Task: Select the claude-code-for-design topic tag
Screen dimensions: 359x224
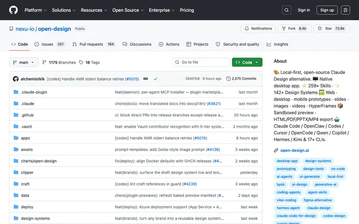Action: [296, 216]
